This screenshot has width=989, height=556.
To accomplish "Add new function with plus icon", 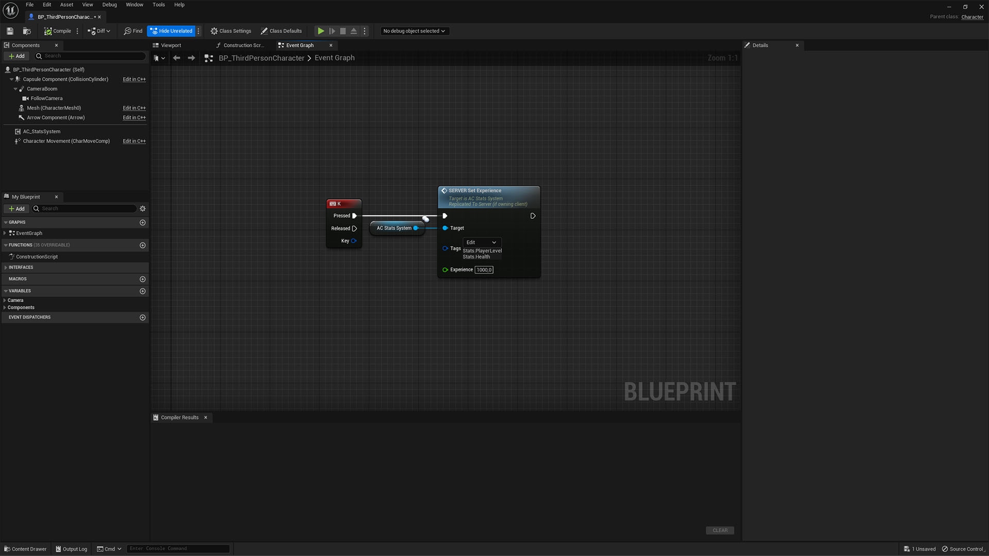I will [143, 245].
